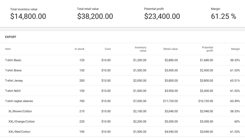Viewport: 245px width, 138px height.
Task: Click the Potential profit $23,400.00 figure
Action: (162, 17)
